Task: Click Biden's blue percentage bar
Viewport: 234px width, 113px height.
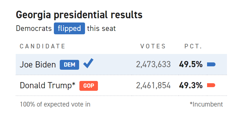Action: 211,65
